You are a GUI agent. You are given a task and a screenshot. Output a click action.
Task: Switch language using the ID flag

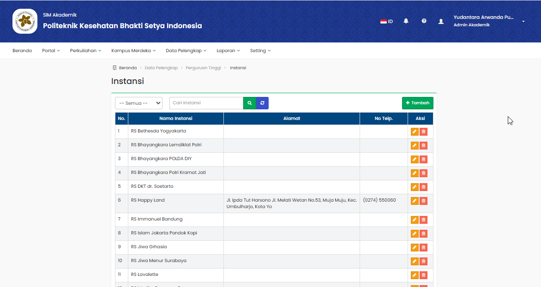pos(386,21)
